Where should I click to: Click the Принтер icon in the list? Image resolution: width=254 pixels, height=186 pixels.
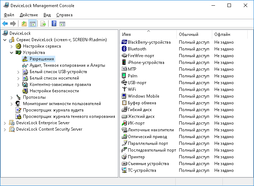[124, 157]
